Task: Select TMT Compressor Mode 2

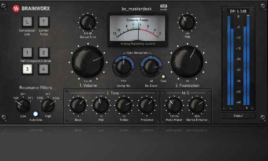Action: coord(44,52)
